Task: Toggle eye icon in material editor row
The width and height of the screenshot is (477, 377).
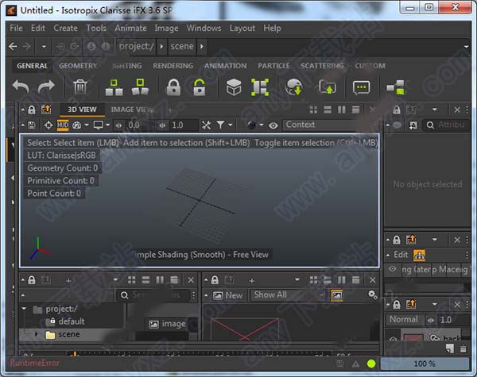Action: (393, 269)
